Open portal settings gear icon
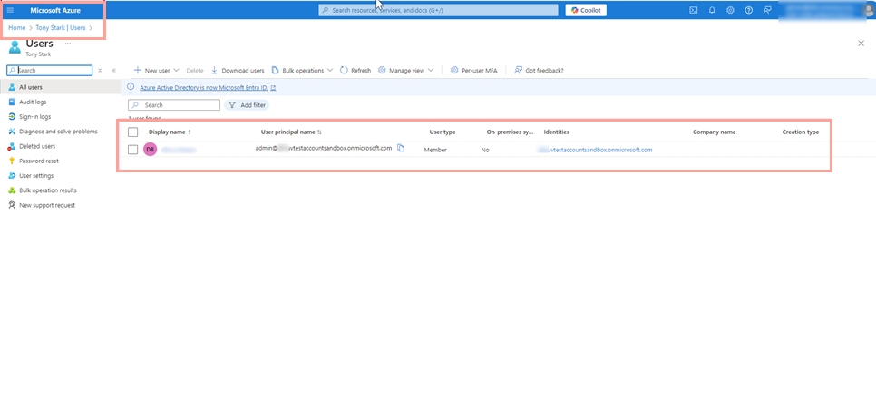 click(x=730, y=10)
